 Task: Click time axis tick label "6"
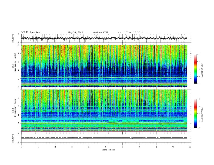pyautogui.click(x=122, y=147)
